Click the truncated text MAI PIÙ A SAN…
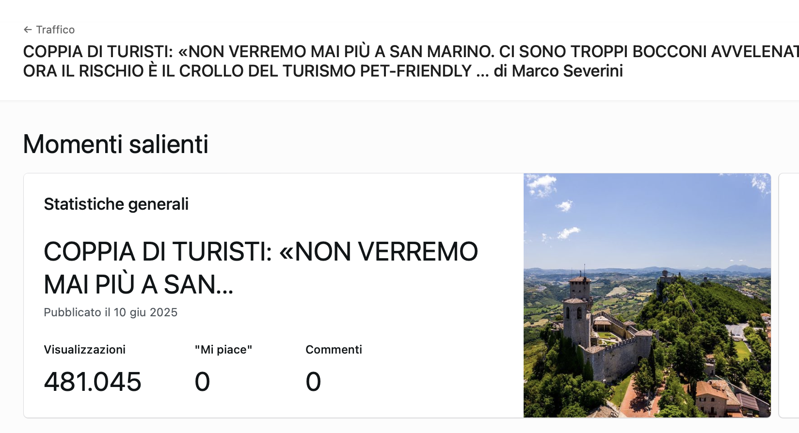This screenshot has width=799, height=433. [x=139, y=284]
